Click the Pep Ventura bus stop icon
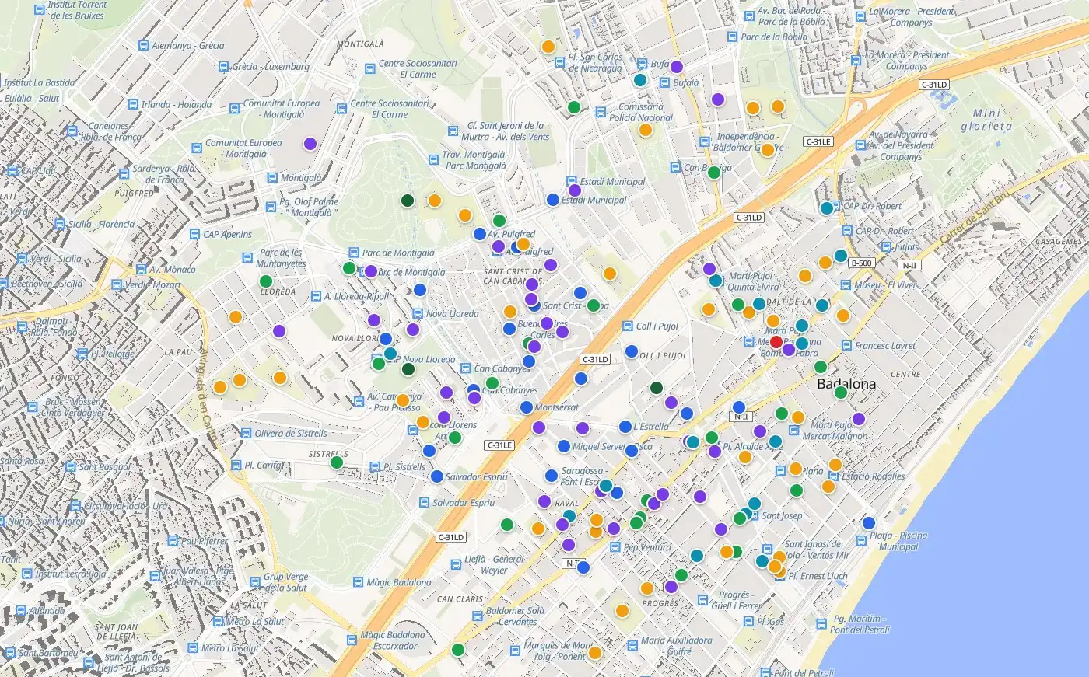This screenshot has width=1089, height=677. pyautogui.click(x=615, y=547)
